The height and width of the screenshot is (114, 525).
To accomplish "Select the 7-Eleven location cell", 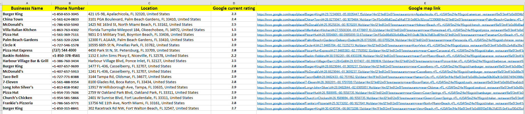I will click(x=132, y=82).
